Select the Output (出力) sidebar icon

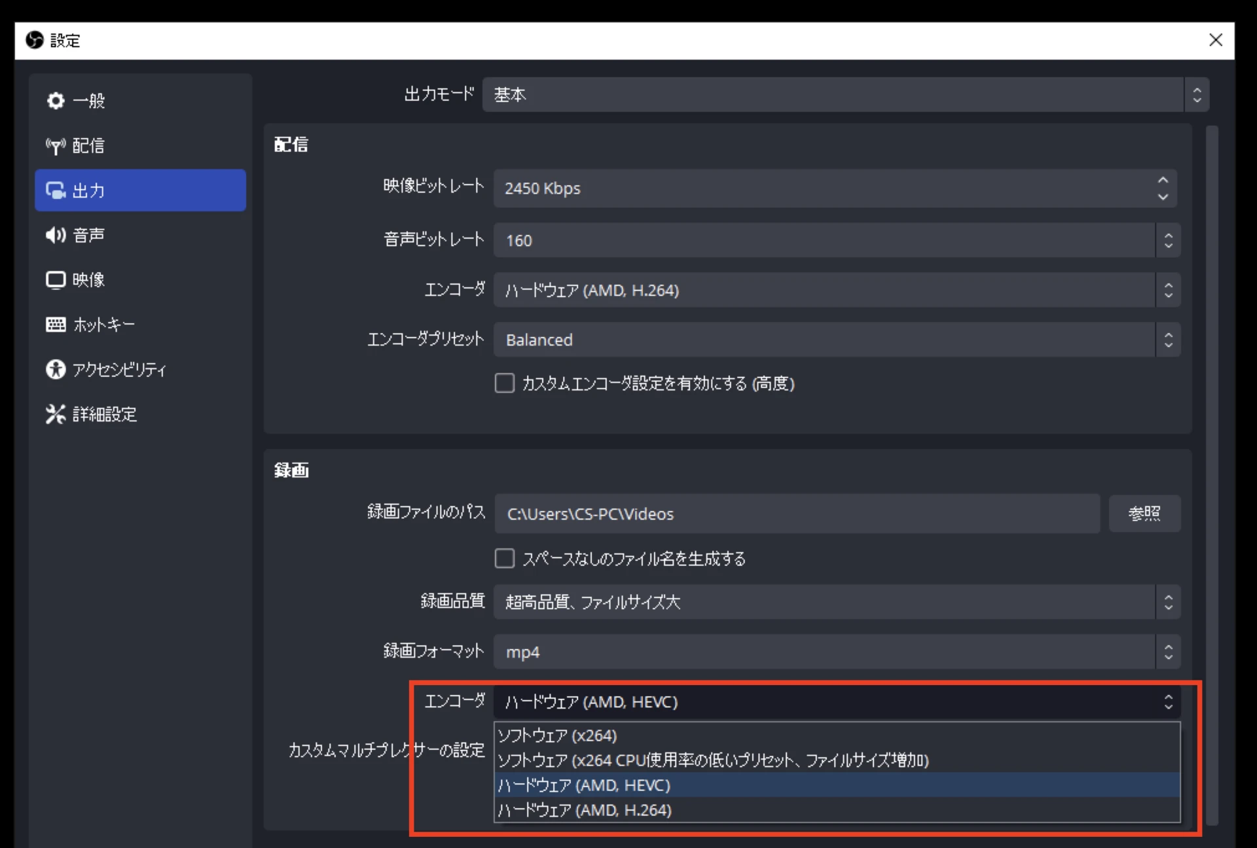click(x=56, y=190)
